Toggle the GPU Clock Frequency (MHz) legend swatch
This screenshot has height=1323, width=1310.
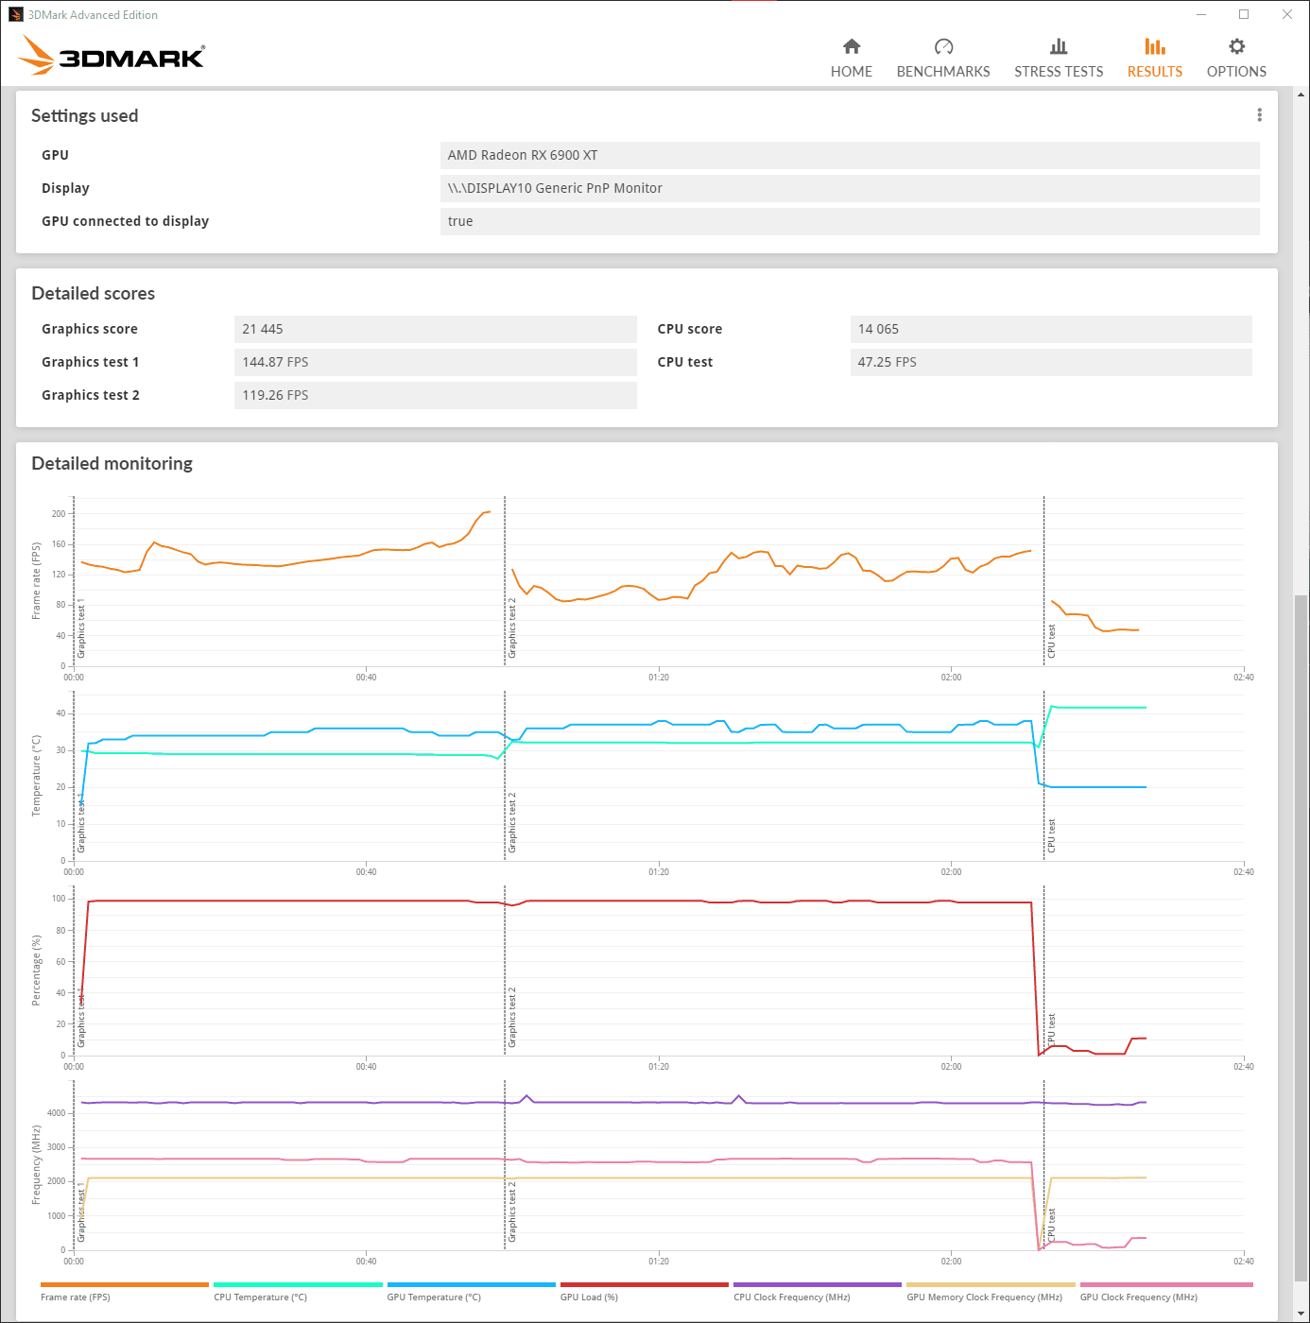(x=1166, y=1284)
